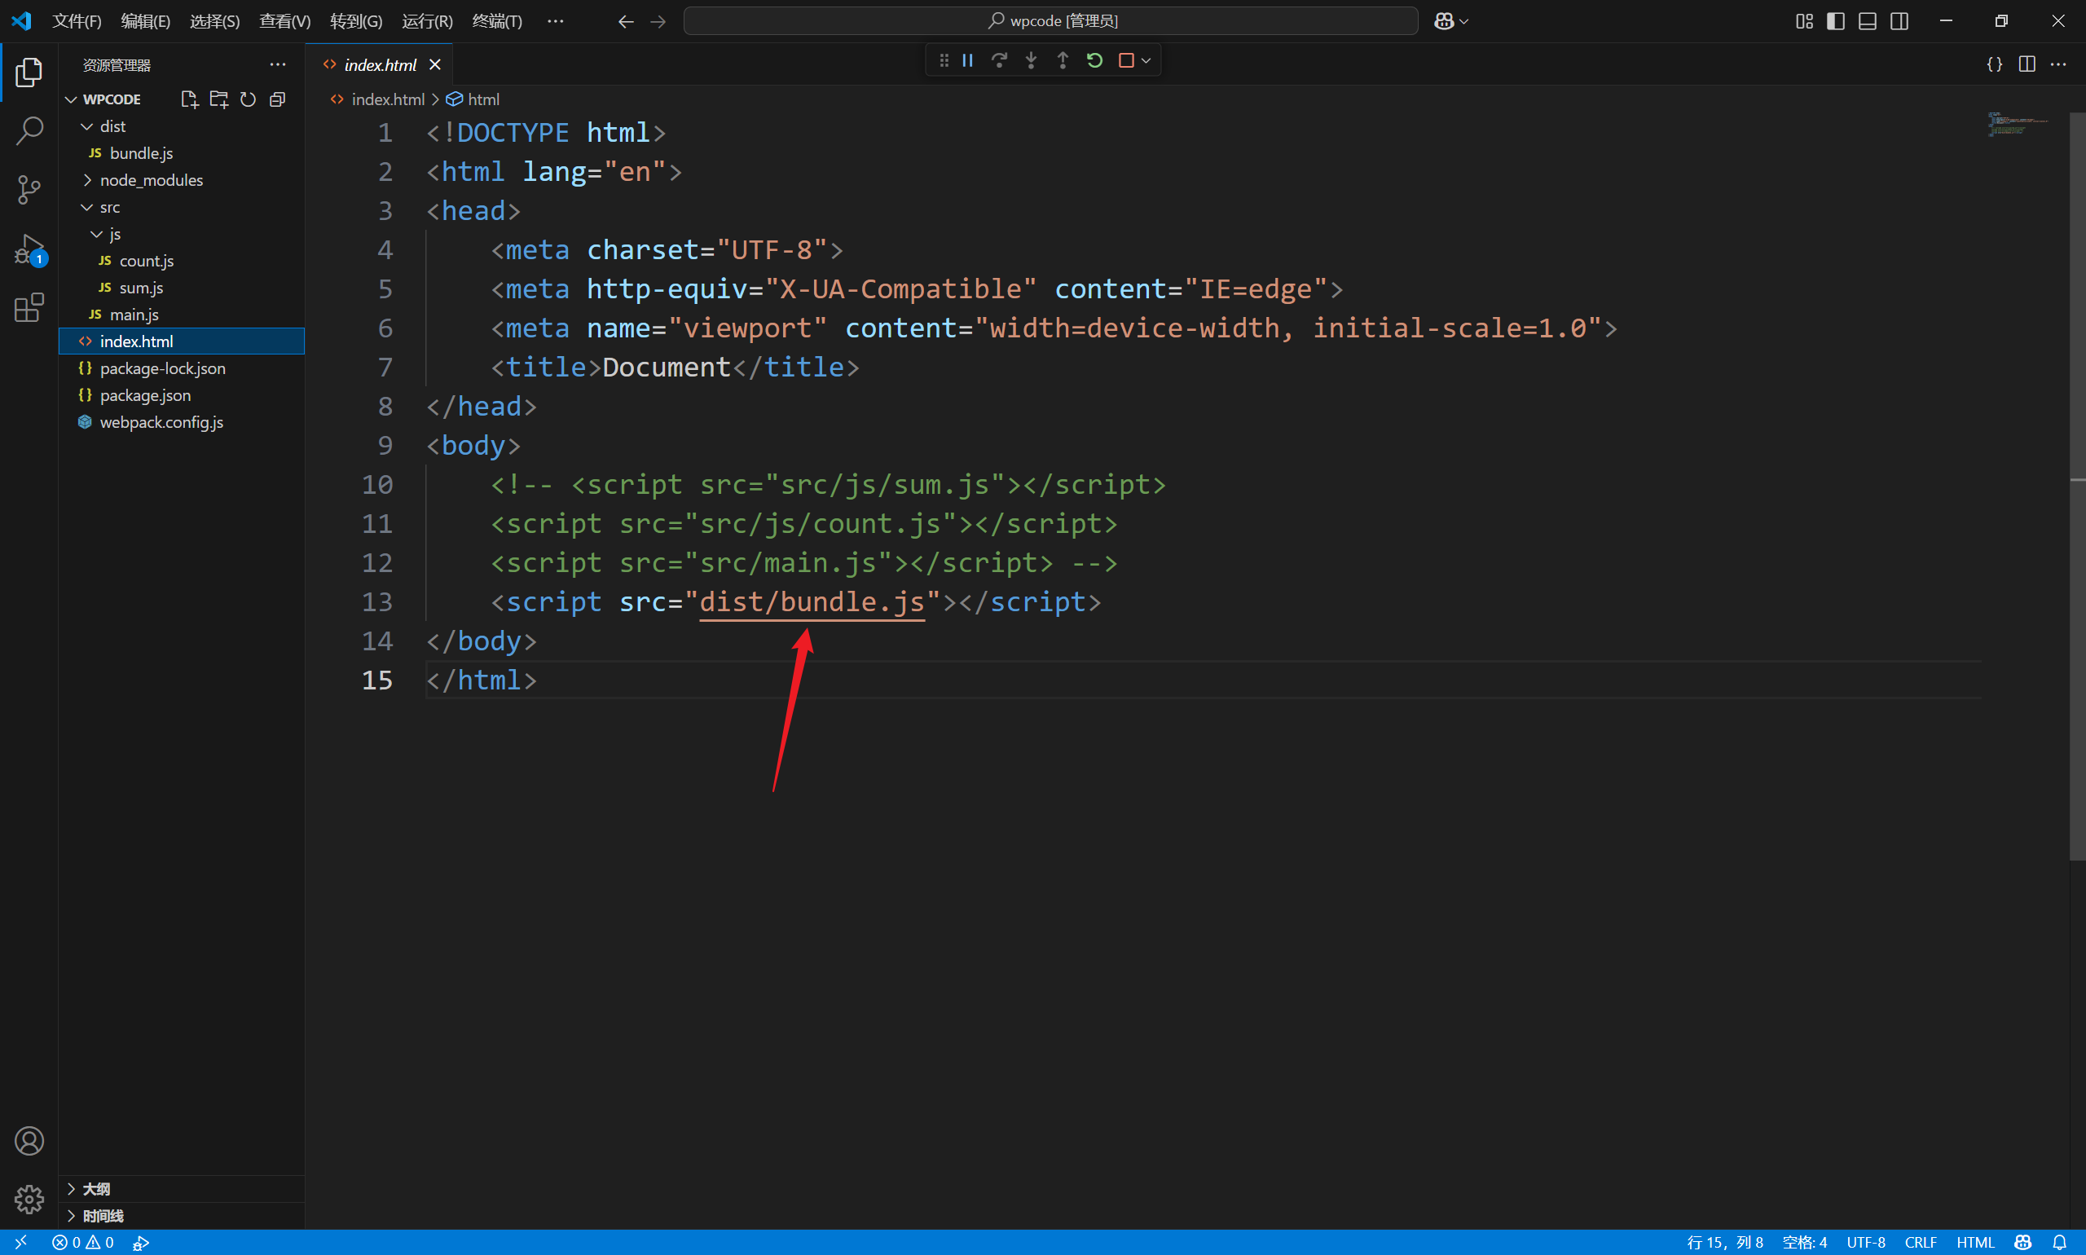This screenshot has height=1255, width=2086.
Task: Open the 运行(R) menu
Action: pos(427,20)
